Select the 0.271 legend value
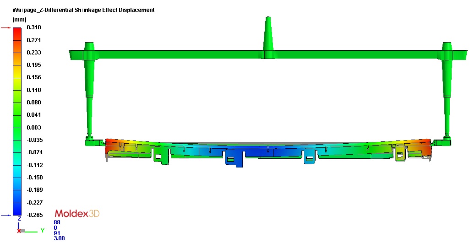The image size is (475, 243). (34, 40)
